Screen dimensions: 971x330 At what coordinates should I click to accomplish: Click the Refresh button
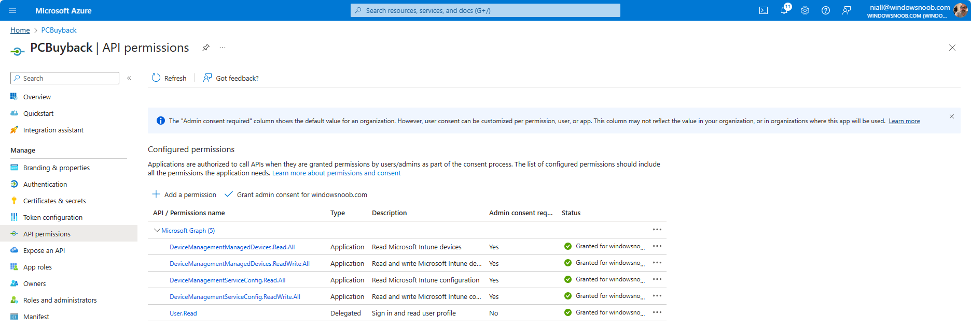tap(169, 78)
